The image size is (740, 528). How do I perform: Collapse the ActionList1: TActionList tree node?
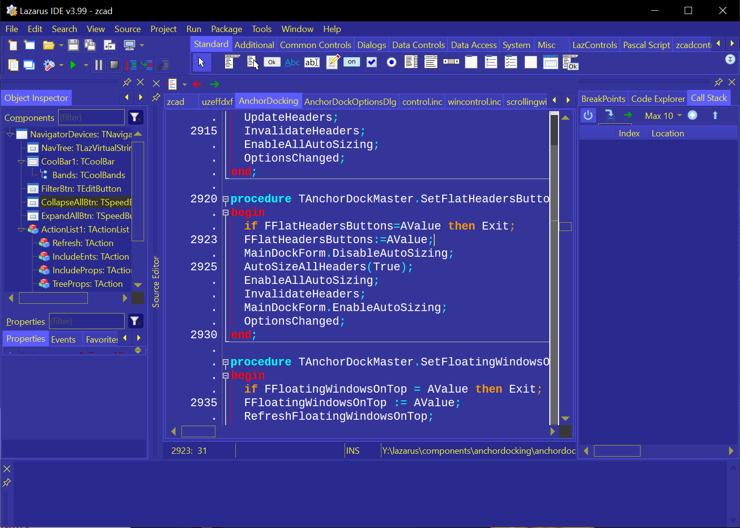pos(21,230)
